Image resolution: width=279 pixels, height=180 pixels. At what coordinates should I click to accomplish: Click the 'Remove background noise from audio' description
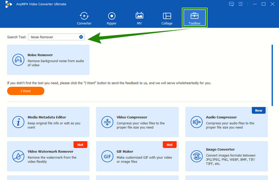tap(56, 63)
